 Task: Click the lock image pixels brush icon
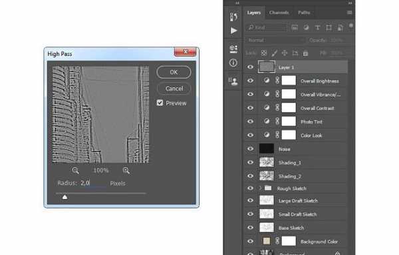pos(274,53)
